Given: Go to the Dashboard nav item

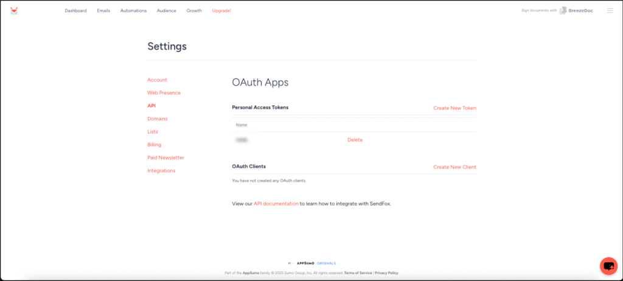Looking at the screenshot, I should tap(75, 10).
